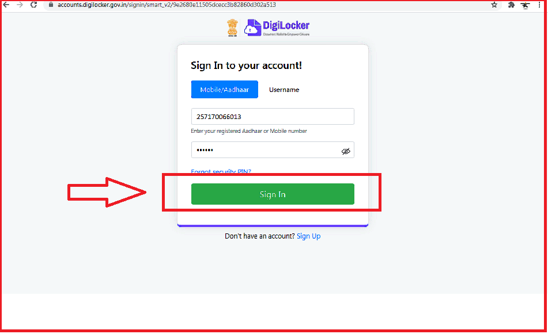This screenshot has height=334, width=548.
Task: Open the Sign Up link
Action: (x=308, y=236)
